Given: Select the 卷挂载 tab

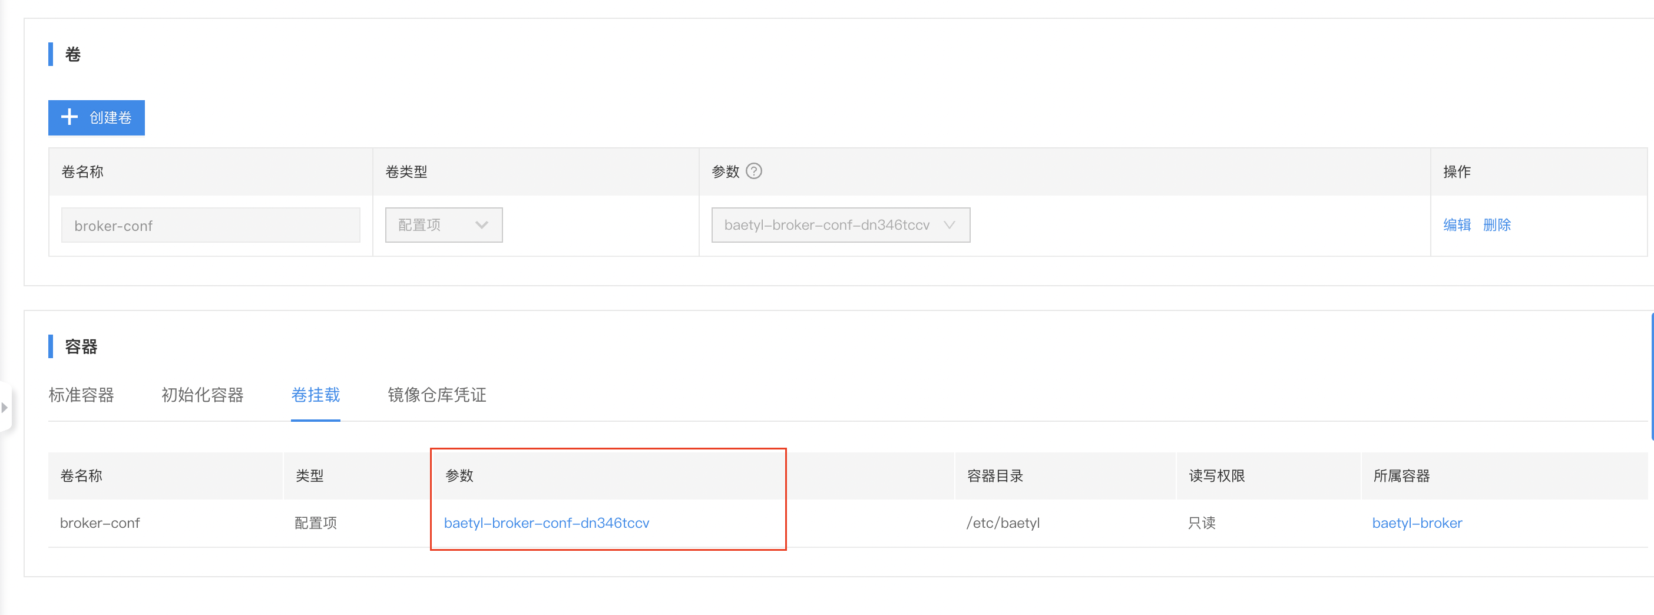Looking at the screenshot, I should (x=315, y=395).
